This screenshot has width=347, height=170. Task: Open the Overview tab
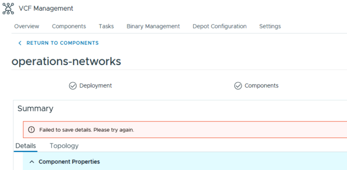click(27, 26)
